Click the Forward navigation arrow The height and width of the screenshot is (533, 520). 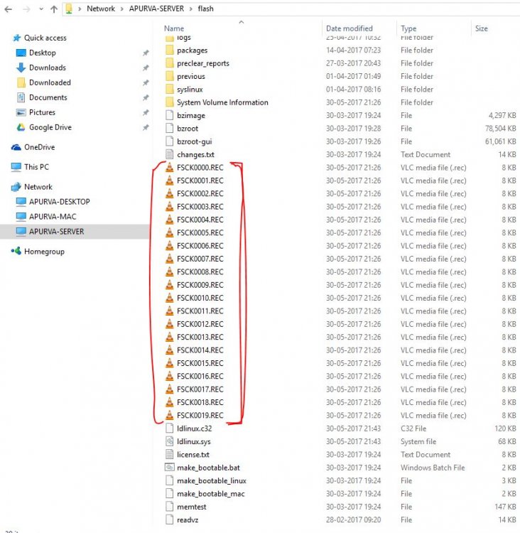26,9
